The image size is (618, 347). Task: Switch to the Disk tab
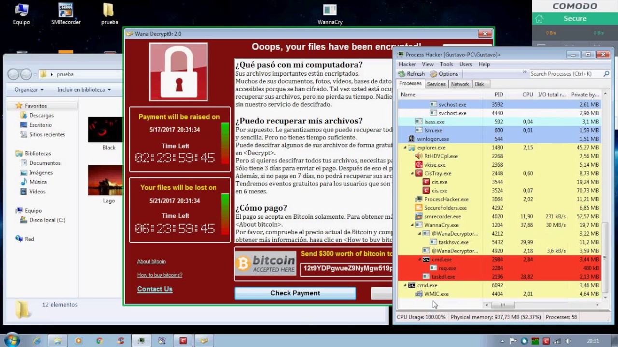pos(479,84)
